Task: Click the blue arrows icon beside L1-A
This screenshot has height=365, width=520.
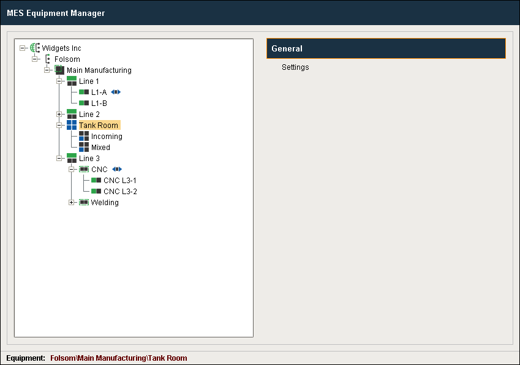Action: pyautogui.click(x=116, y=92)
